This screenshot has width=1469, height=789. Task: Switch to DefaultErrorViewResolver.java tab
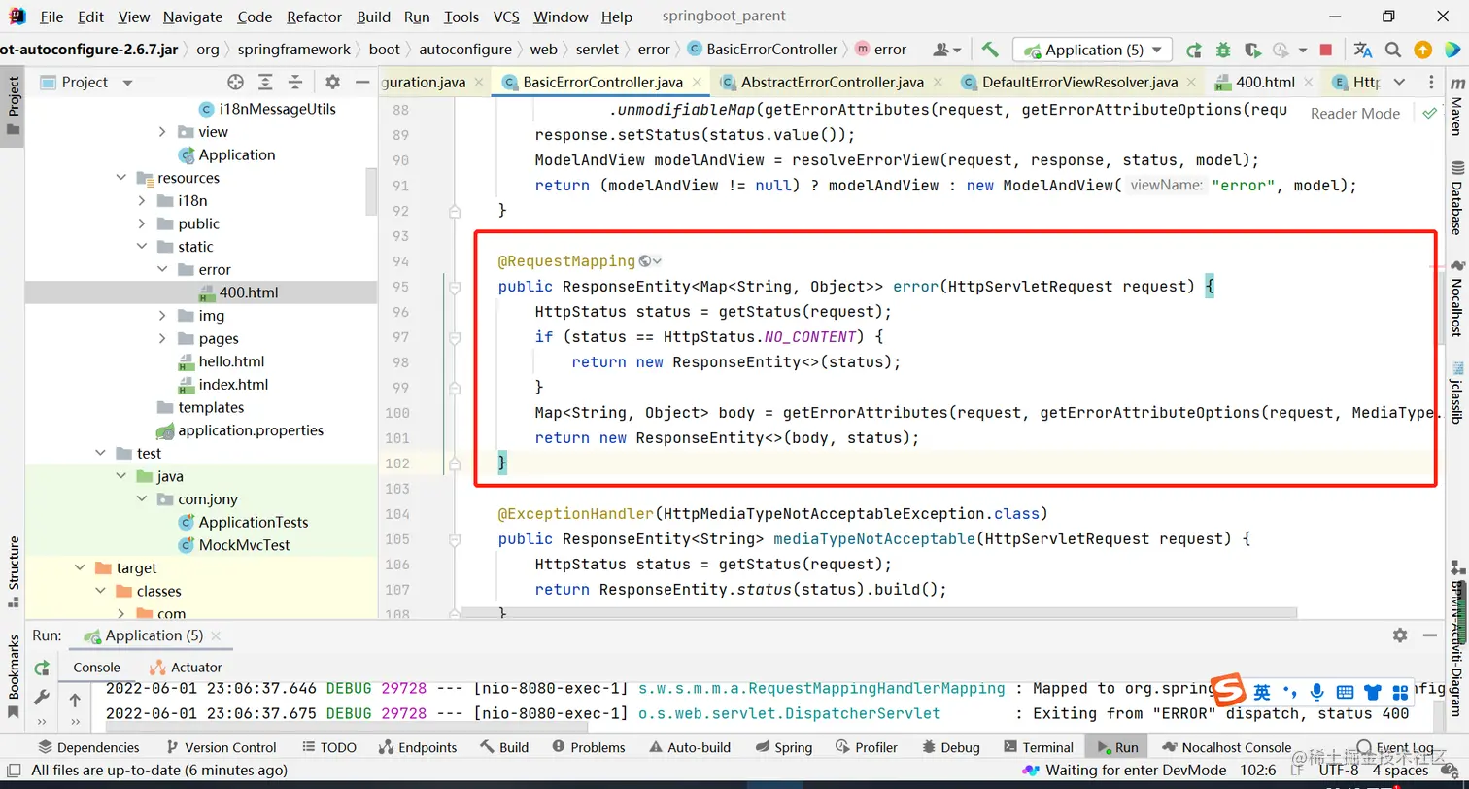(x=1078, y=83)
